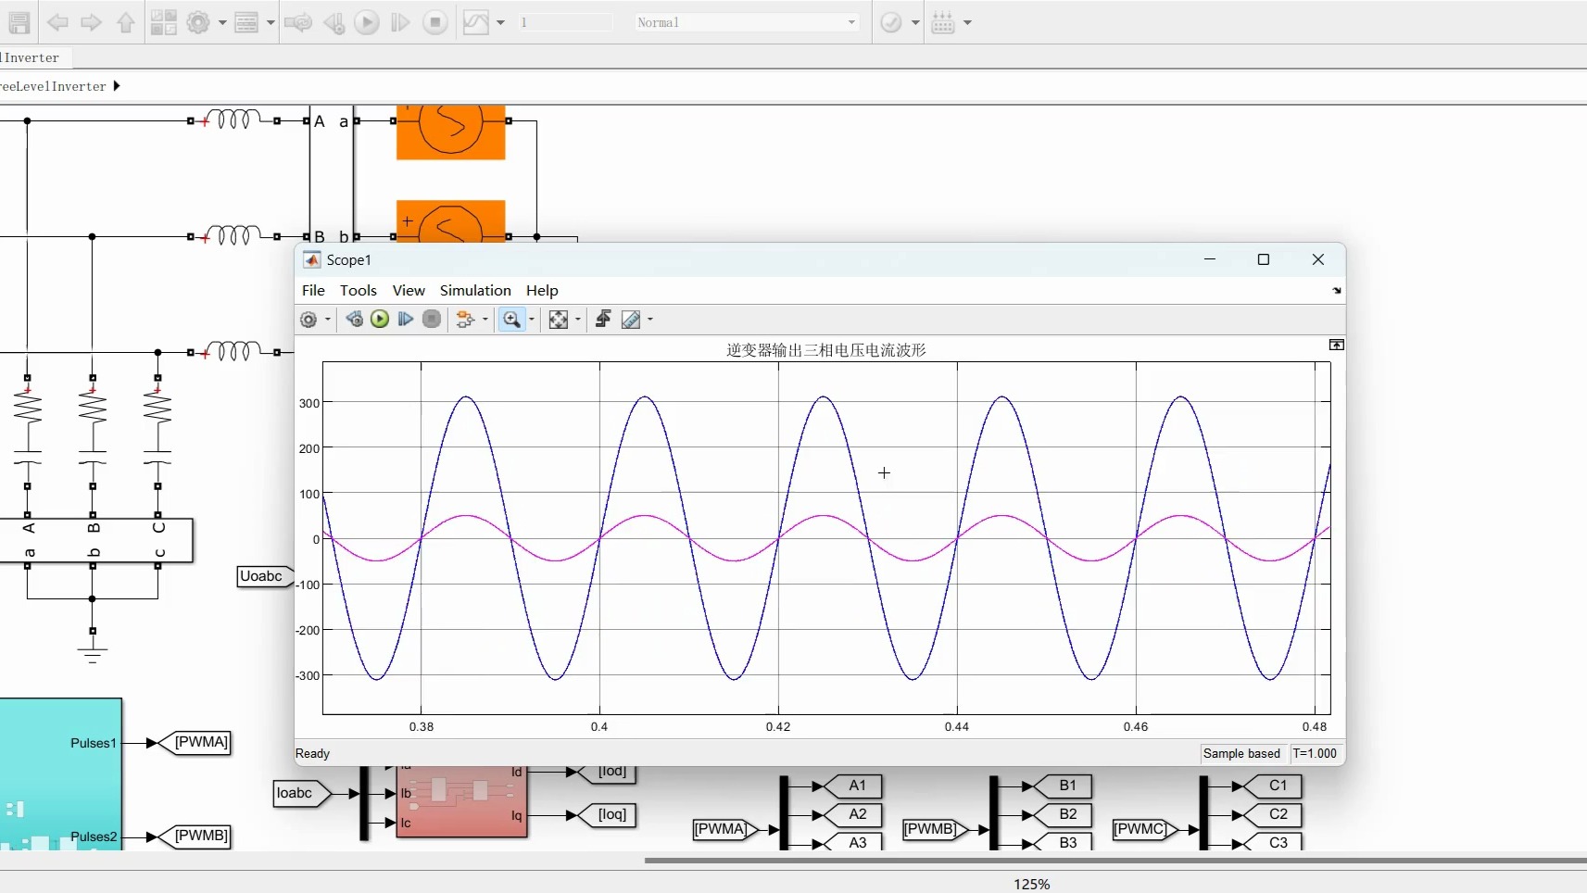Click Step Back icon in Scope1 toolbar

point(354,320)
